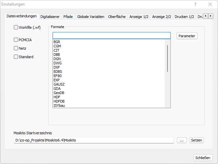Select ISYbau format entry

pos(59,106)
